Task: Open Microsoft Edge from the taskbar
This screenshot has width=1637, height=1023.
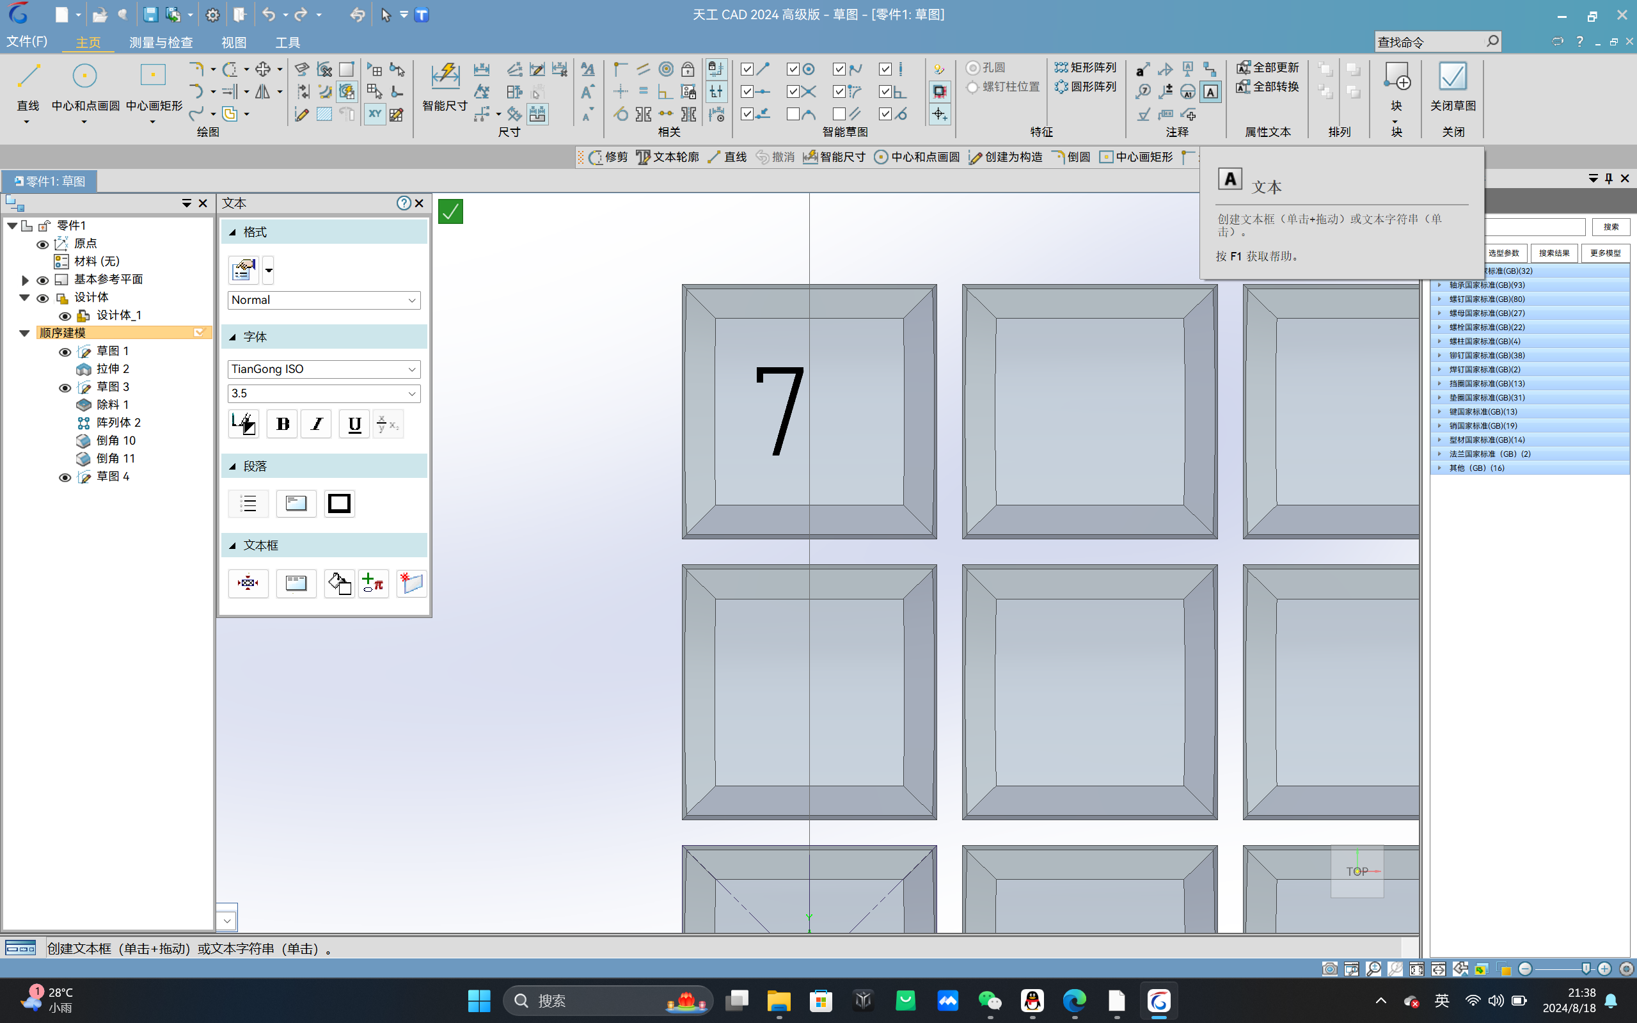Action: (x=1074, y=1001)
